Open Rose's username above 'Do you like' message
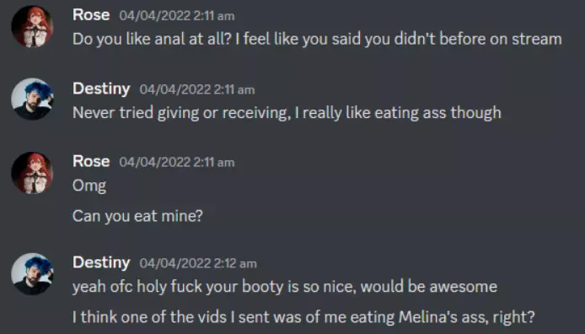The image size is (585, 334). tap(91, 15)
